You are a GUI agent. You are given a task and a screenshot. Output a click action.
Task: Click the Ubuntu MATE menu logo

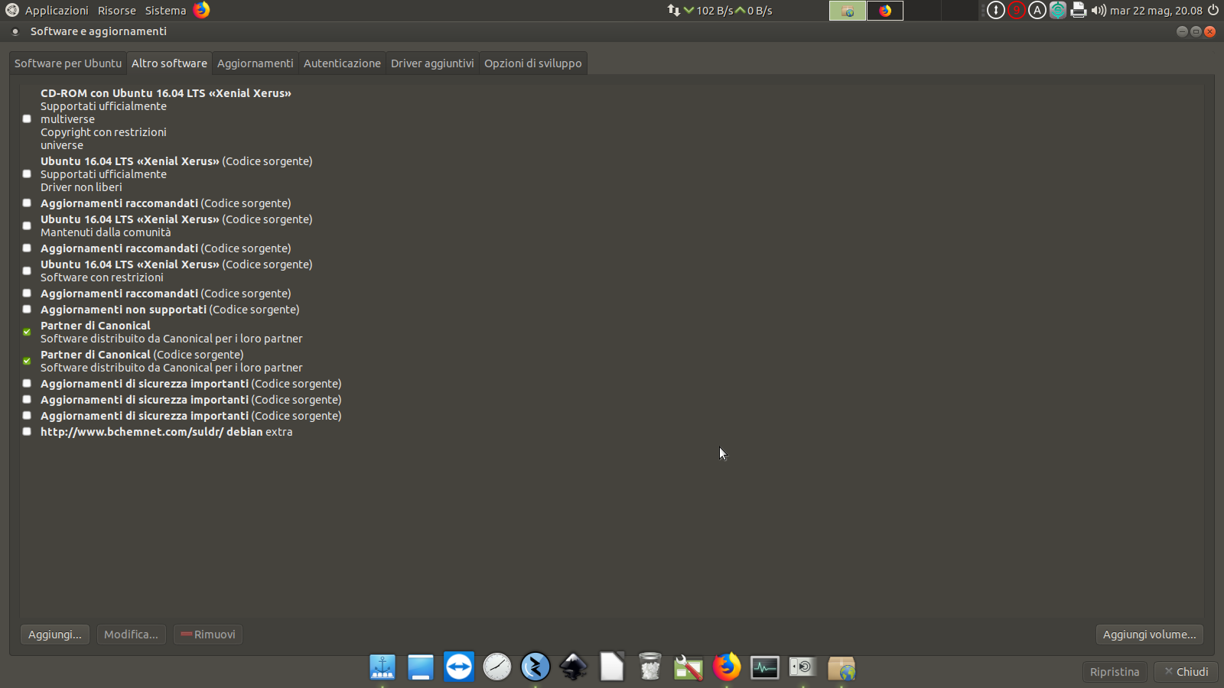tap(12, 10)
